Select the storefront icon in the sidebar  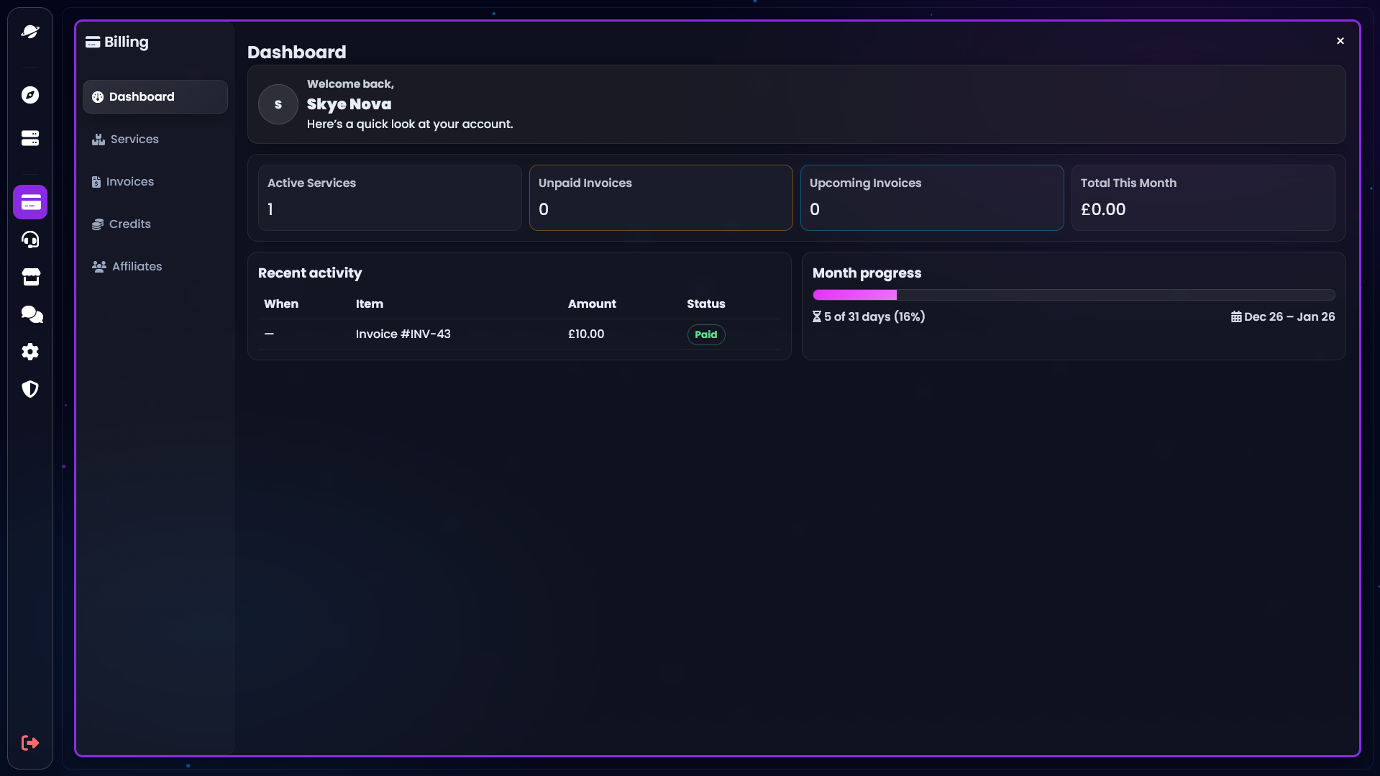(x=30, y=277)
